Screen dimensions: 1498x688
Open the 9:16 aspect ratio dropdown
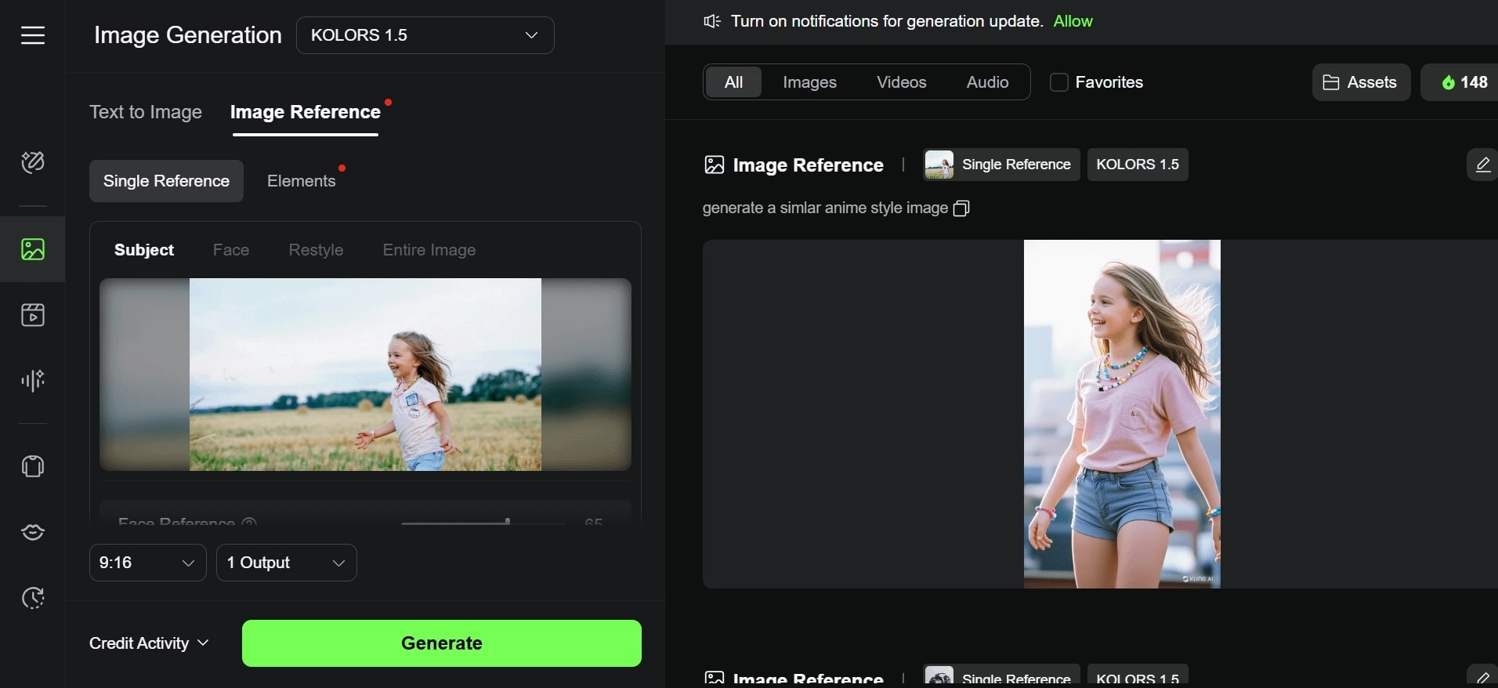pyautogui.click(x=147, y=563)
